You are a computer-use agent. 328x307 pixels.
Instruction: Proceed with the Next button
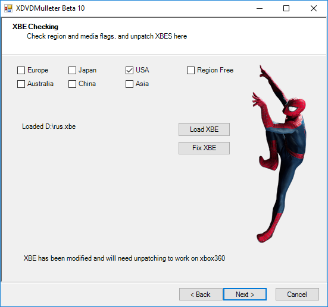point(245,295)
